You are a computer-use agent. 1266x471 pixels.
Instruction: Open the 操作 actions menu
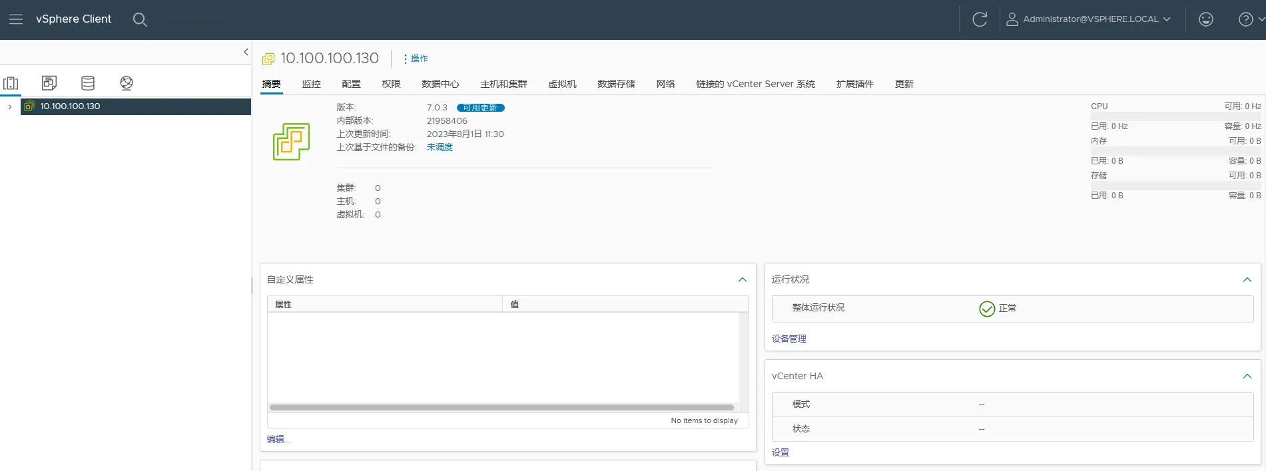(416, 59)
